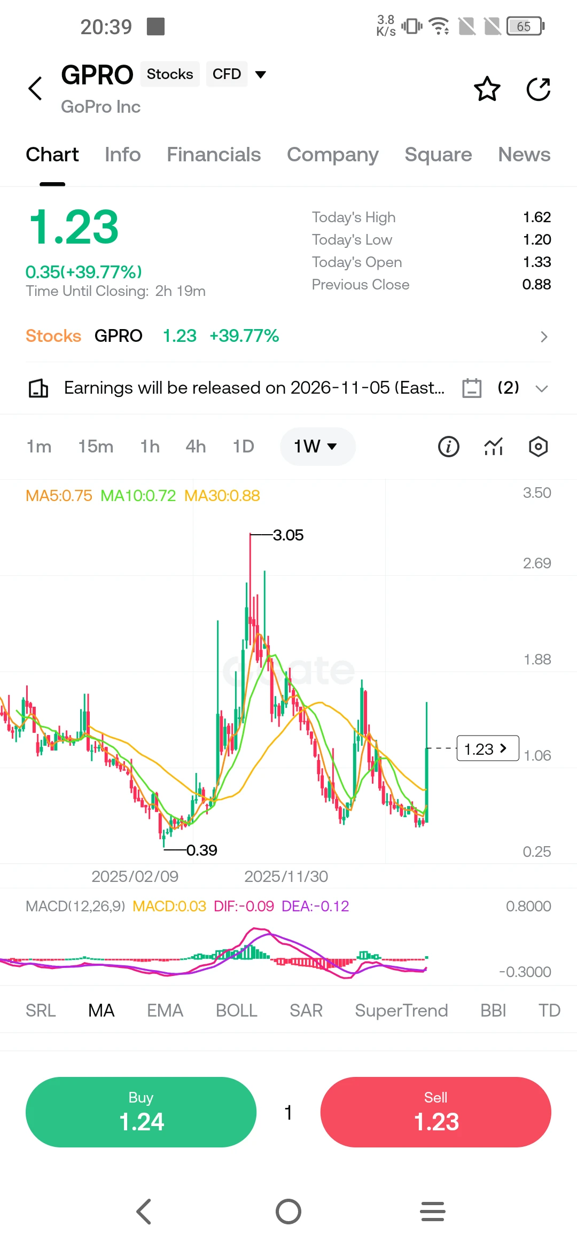Enable the EMA indicator
This screenshot has height=1250, width=577.
(x=165, y=1011)
